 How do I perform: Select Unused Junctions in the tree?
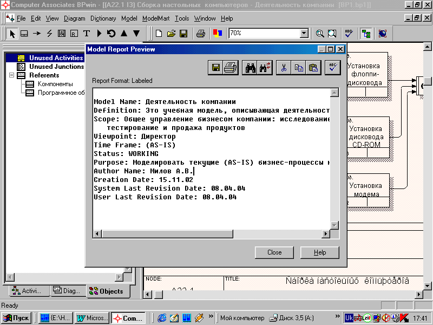[57, 67]
